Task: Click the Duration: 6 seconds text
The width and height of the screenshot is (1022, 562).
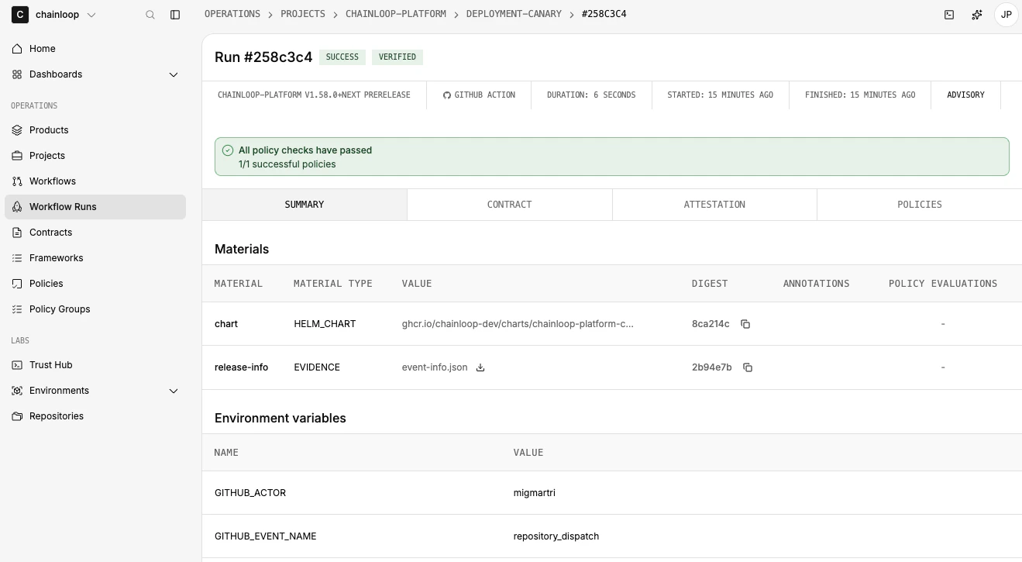Action: [x=591, y=95]
